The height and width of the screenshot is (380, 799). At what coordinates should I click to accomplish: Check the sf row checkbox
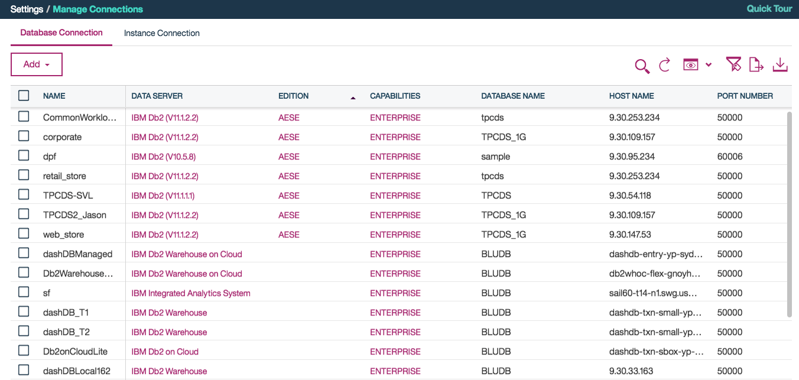24,292
